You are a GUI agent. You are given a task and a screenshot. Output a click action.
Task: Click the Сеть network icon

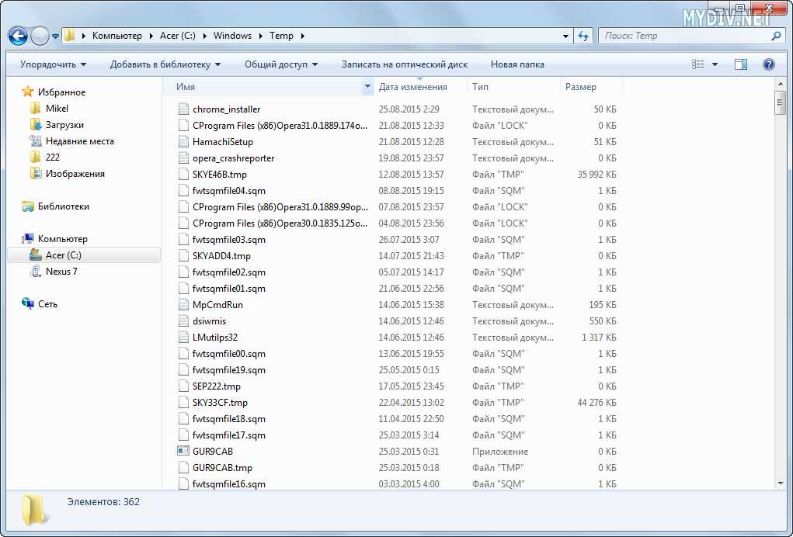[29, 304]
